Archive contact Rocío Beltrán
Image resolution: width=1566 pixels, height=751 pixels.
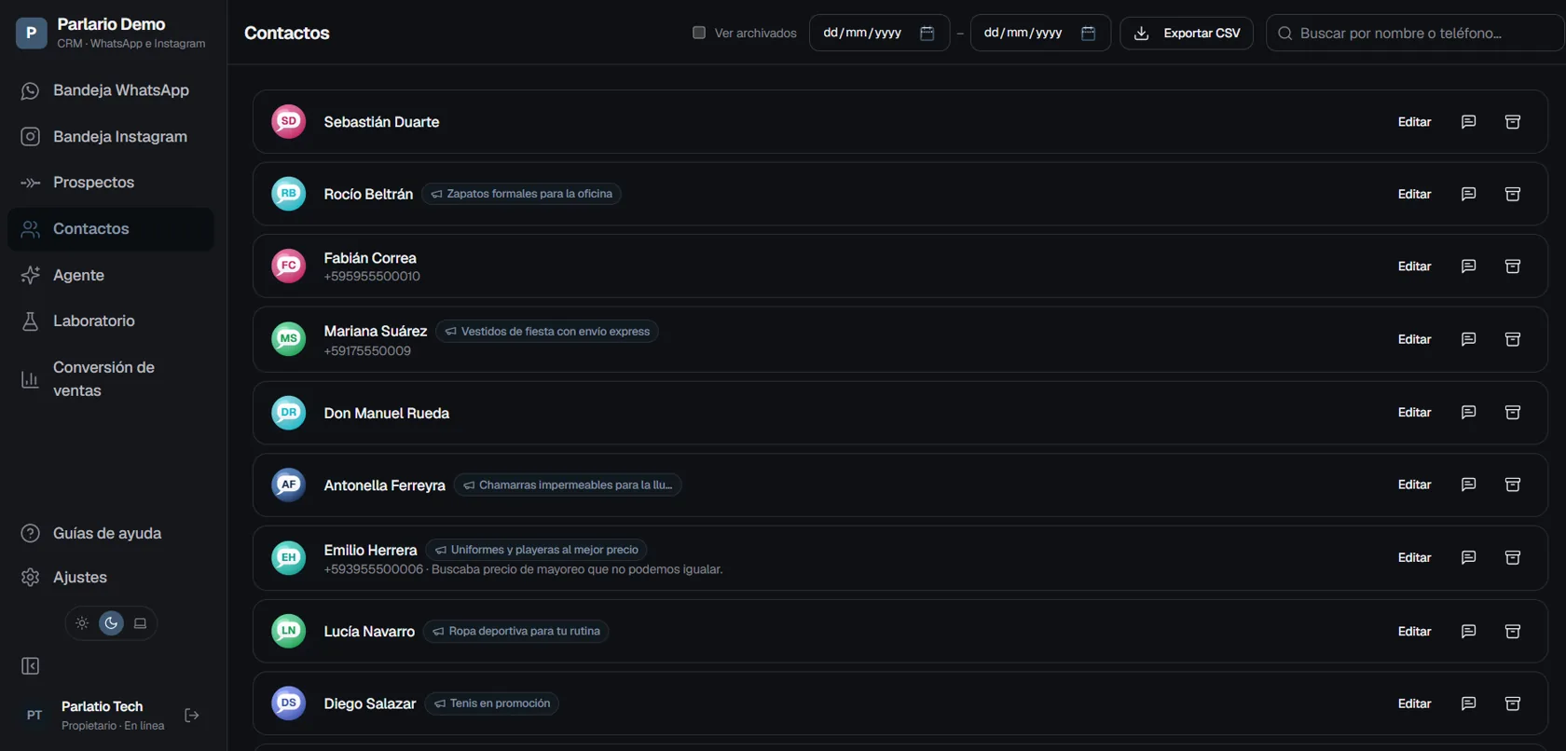[x=1513, y=194]
